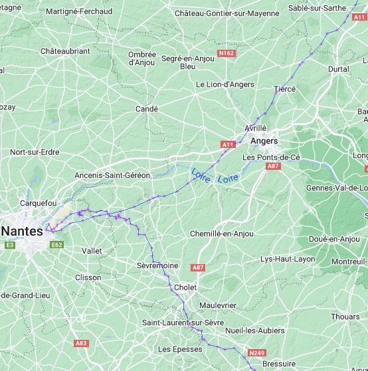Click the Cholet town label
The height and width of the screenshot is (371, 368).
[x=185, y=287]
